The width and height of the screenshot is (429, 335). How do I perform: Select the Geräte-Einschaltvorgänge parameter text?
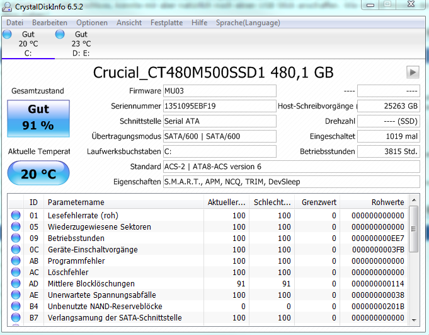coord(93,250)
